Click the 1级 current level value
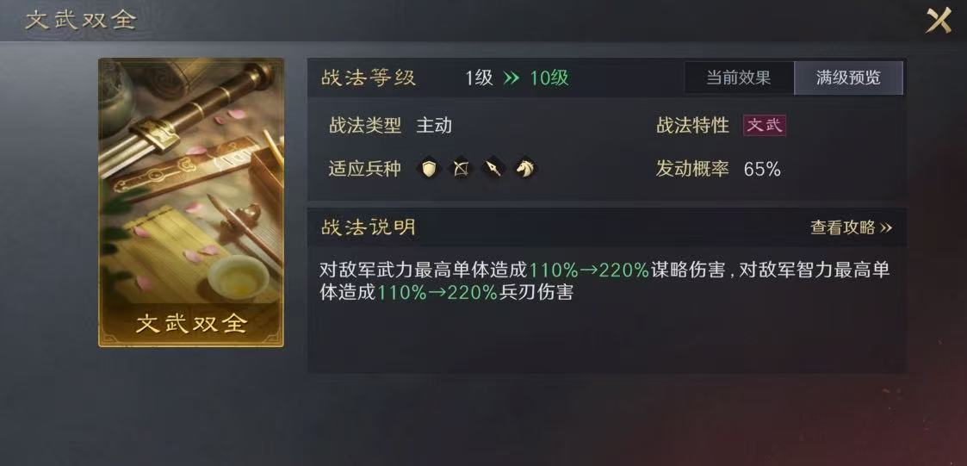 coord(479,78)
